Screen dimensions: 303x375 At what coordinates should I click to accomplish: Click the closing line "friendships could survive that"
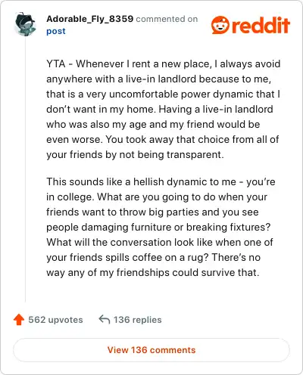[186, 273]
